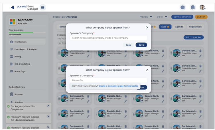Dismiss the Package updated to Corporate notification
Viewport: 215px width, 130px height.
tap(48, 106)
